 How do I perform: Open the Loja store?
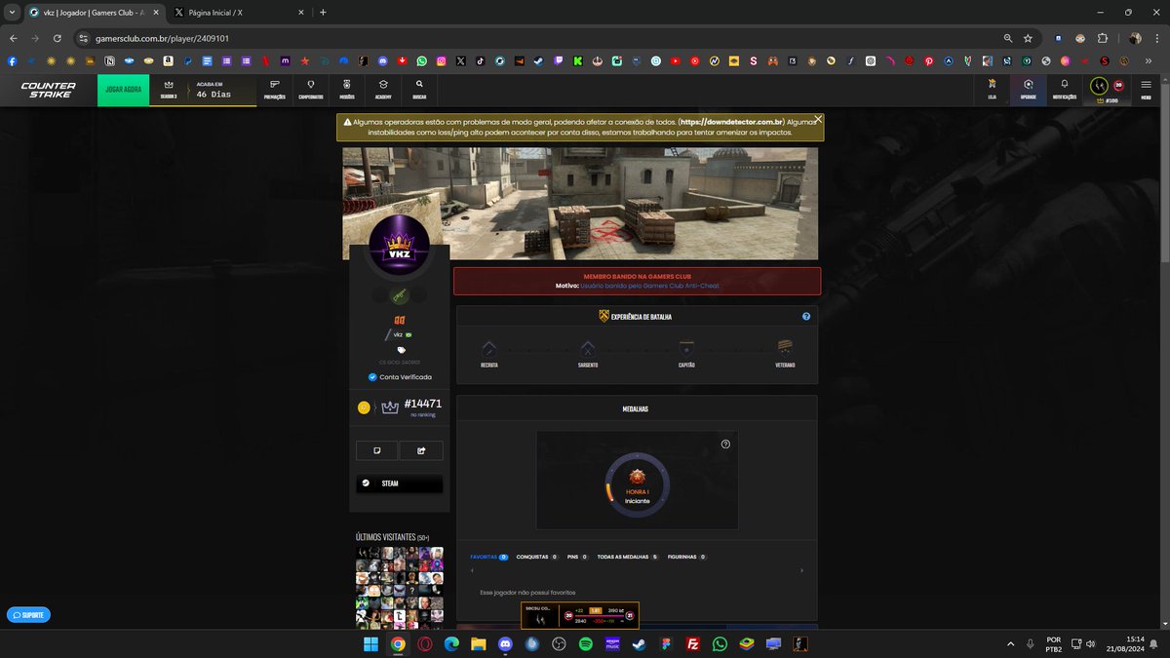(x=992, y=90)
